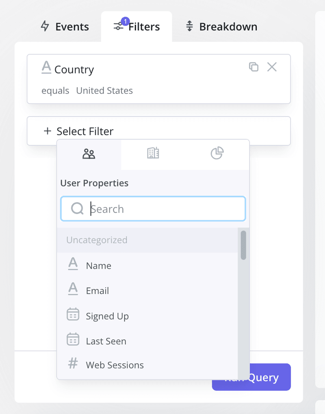This screenshot has width=325, height=414.
Task: Duplicate the Country filter via copy icon
Action: pyautogui.click(x=253, y=67)
